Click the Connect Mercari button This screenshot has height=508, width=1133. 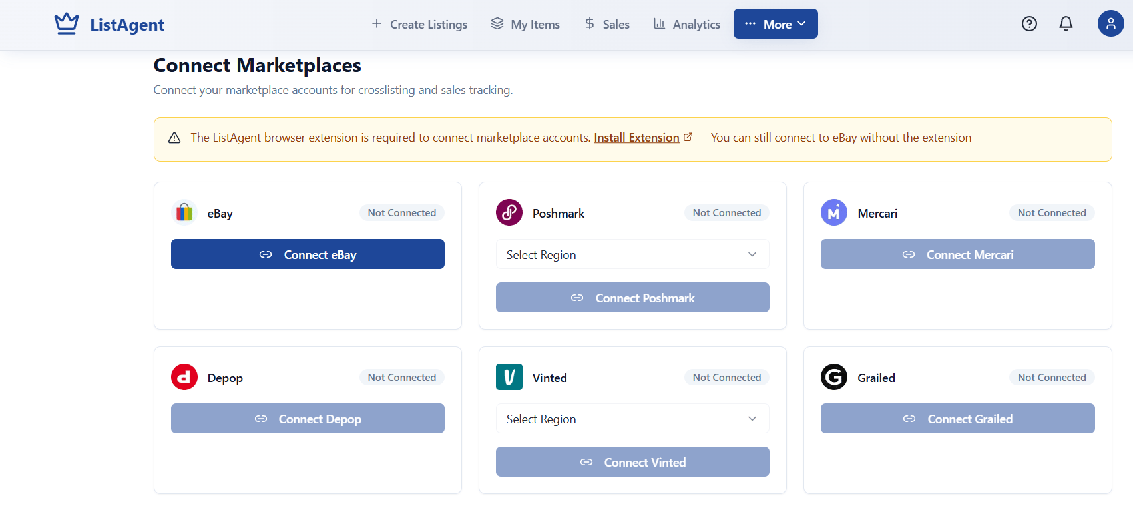pyautogui.click(x=957, y=254)
